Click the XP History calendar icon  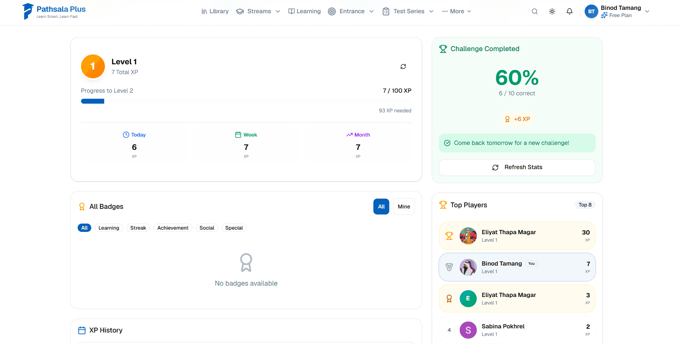[x=82, y=331]
